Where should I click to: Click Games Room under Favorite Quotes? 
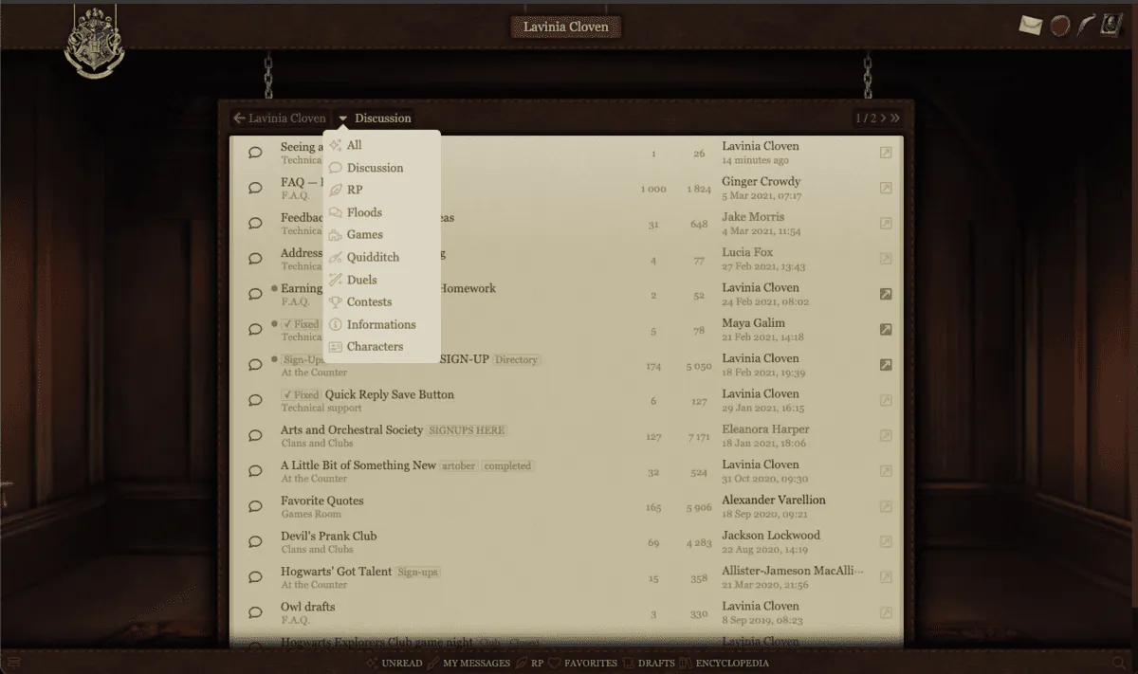tap(311, 514)
